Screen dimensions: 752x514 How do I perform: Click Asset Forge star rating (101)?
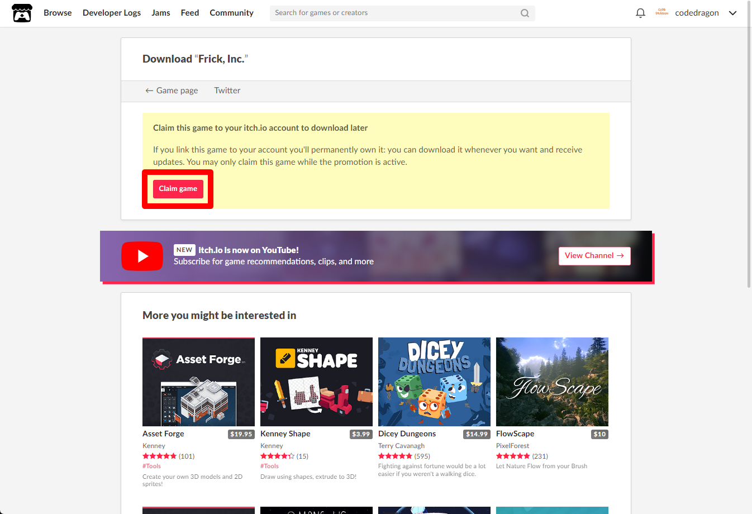coord(169,456)
